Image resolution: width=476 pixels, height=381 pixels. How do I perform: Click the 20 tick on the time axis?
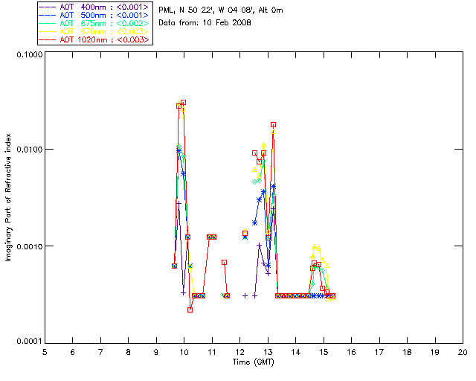tap(463, 351)
